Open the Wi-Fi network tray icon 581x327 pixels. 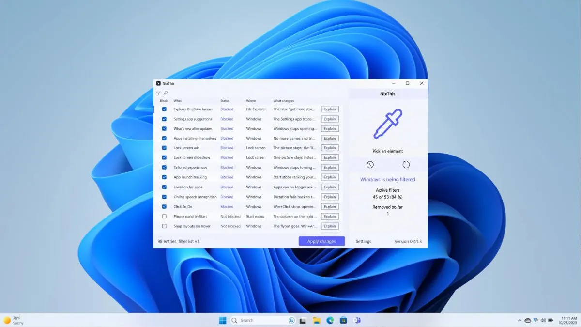click(x=536, y=320)
